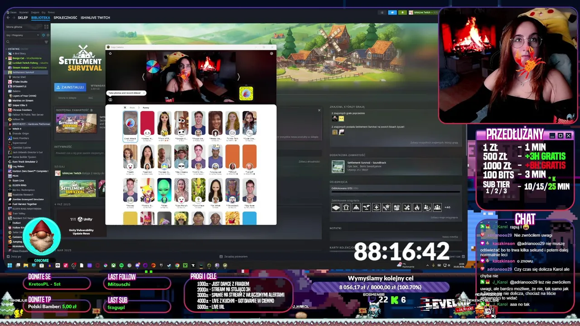Click the camera capture icon in Snap Camera

[x=110, y=100]
